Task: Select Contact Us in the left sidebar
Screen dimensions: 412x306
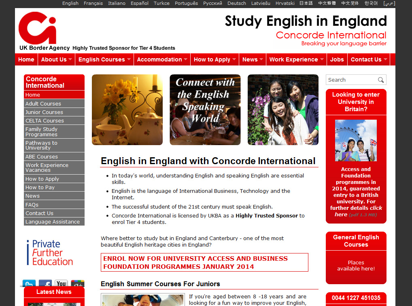Action: point(54,213)
